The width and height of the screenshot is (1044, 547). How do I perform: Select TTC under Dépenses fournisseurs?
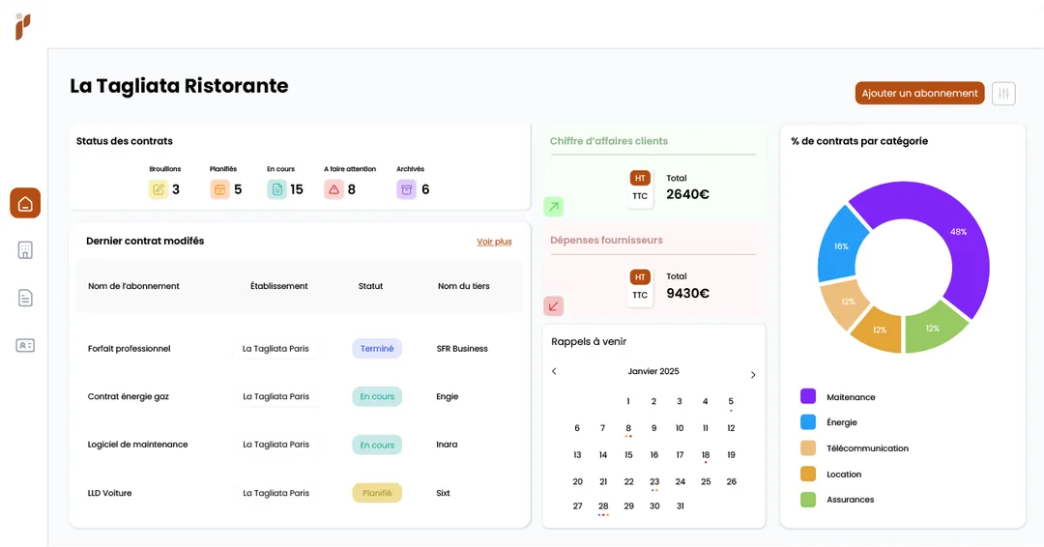tap(640, 295)
